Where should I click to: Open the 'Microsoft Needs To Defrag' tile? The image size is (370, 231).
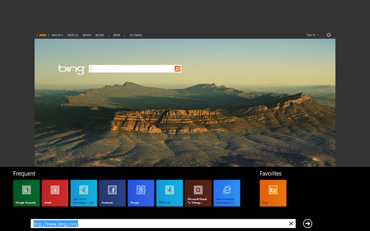click(198, 193)
